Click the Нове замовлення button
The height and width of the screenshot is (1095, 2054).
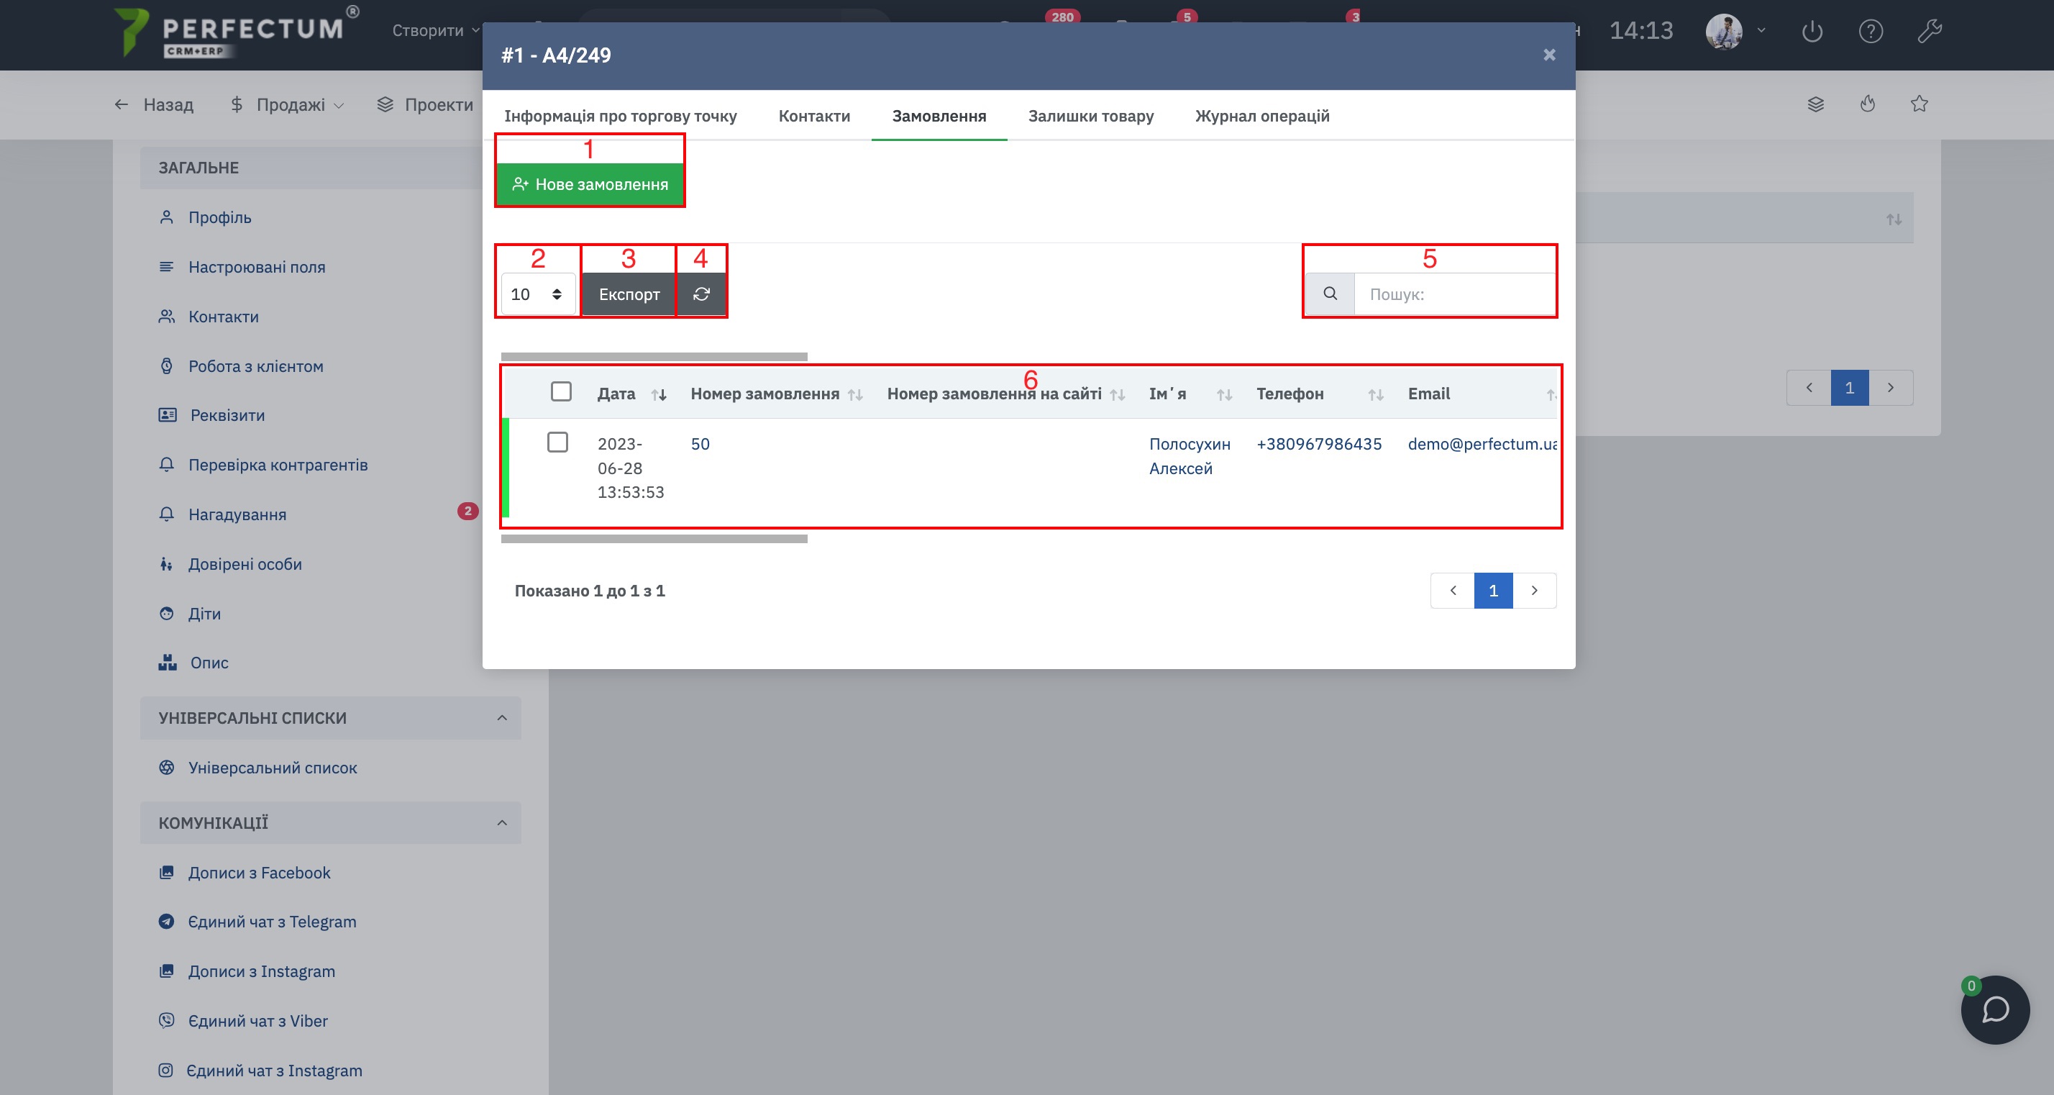pyautogui.click(x=590, y=184)
